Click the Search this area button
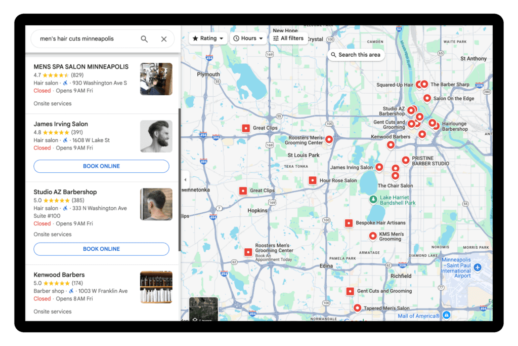518x346 pixels. (356, 55)
